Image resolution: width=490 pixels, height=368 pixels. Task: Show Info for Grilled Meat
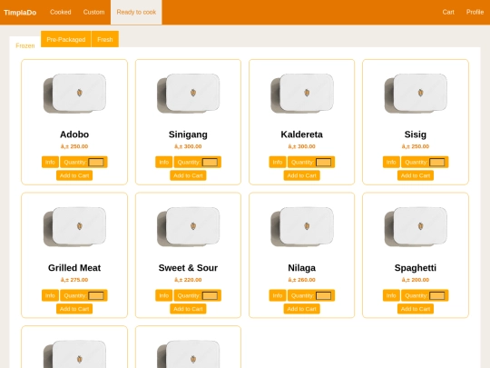[50, 295]
